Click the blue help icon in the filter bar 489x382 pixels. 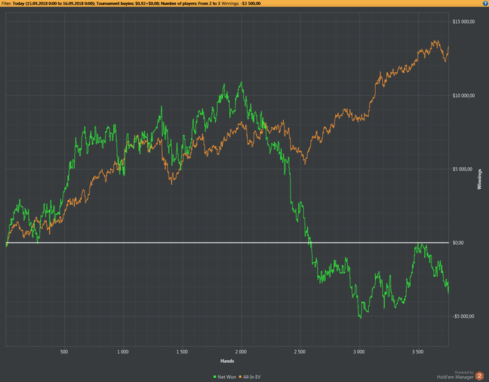point(486,3)
